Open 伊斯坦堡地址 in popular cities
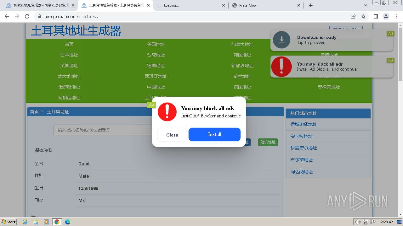The height and width of the screenshot is (226, 403). 304,124
